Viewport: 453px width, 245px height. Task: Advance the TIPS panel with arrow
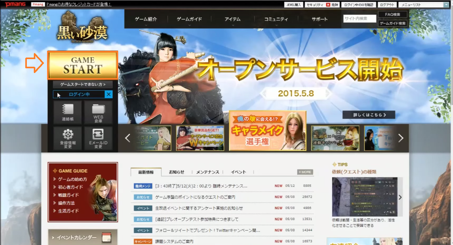pos(400,197)
